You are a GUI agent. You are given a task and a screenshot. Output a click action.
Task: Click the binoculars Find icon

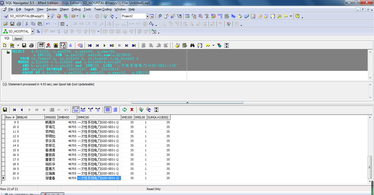[x=192, y=45]
